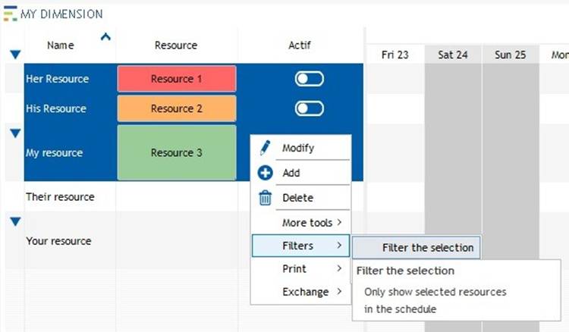The height and width of the screenshot is (332, 569).
Task: Toggle Actif switch for Her Resource
Action: pyautogui.click(x=310, y=79)
